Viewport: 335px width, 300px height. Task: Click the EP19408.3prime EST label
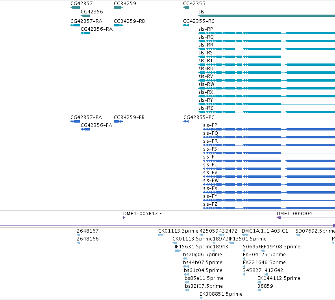click(x=281, y=247)
